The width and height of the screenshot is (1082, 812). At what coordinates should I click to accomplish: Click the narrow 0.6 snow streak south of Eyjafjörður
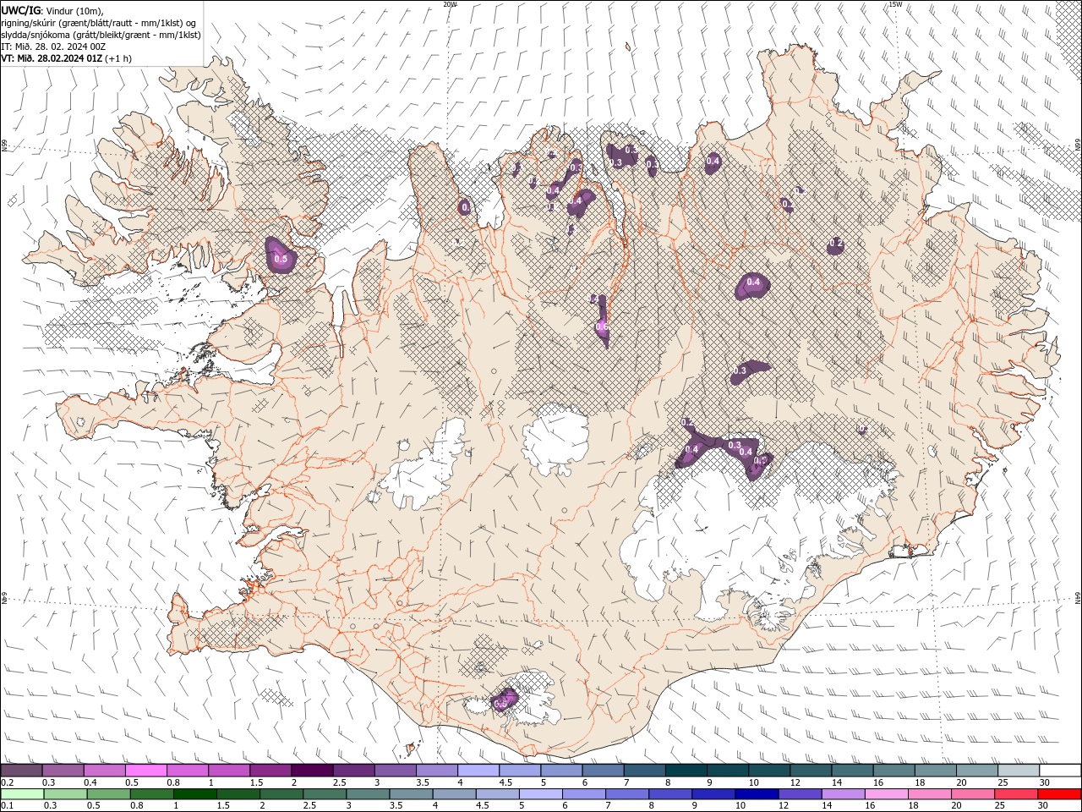point(602,321)
